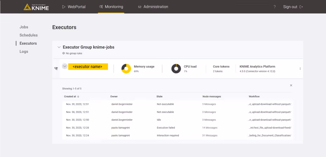Select Executors in the sidebar

[x=28, y=43]
